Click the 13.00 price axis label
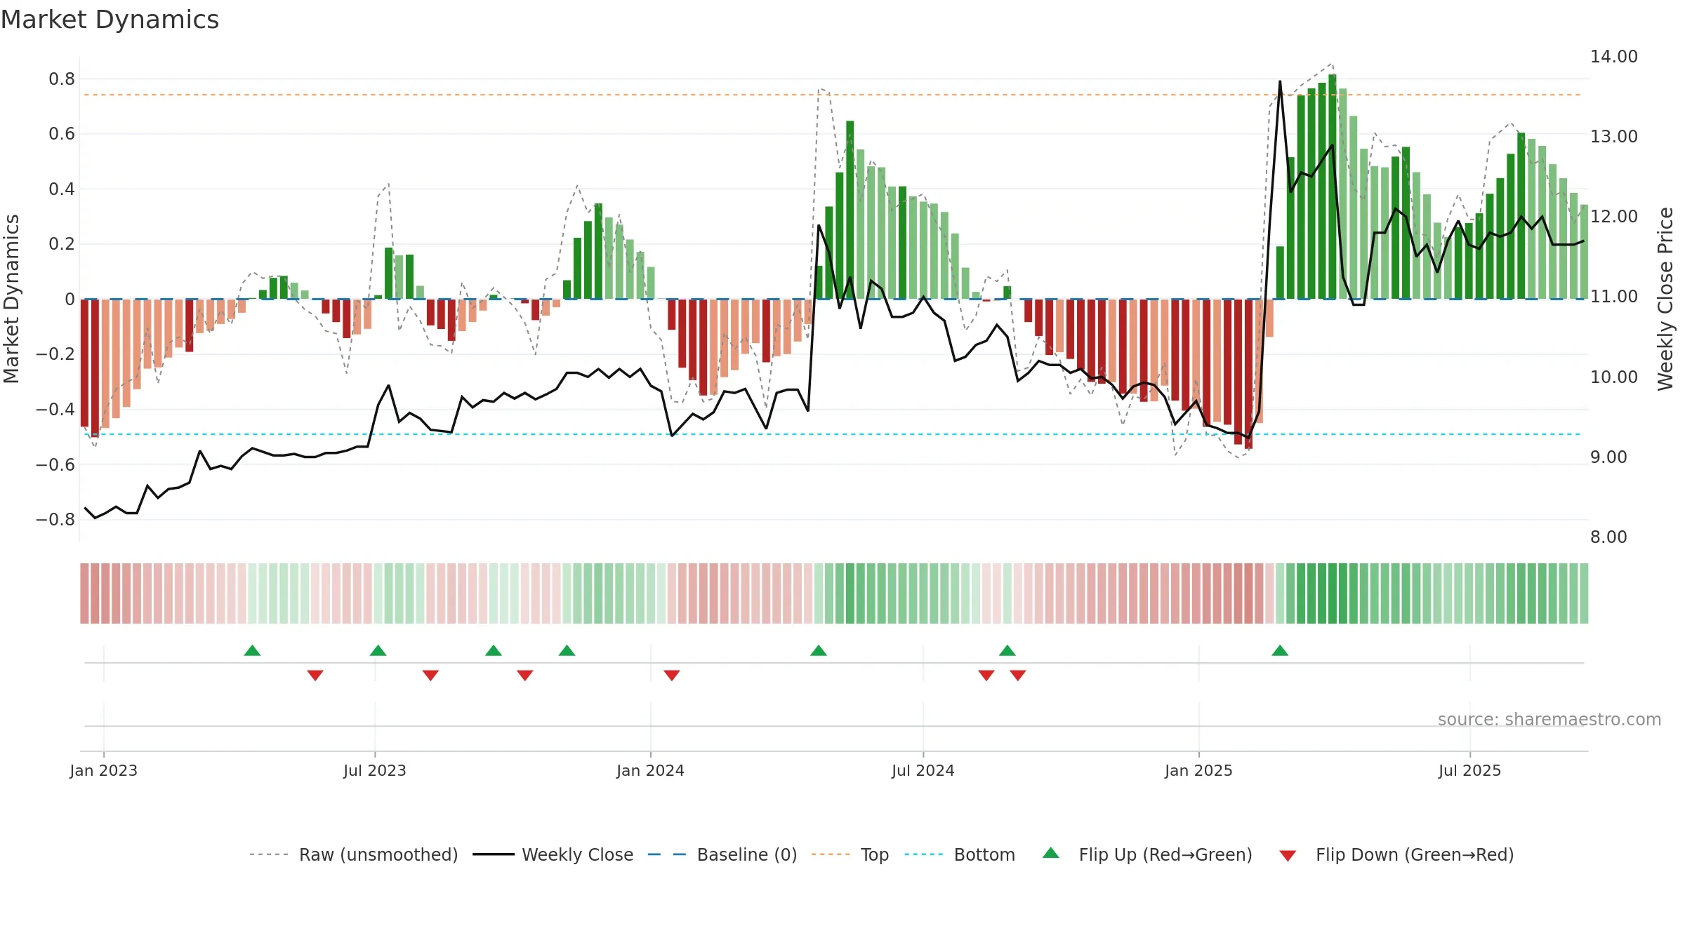Screen dimensions: 1685x947 tap(1614, 136)
